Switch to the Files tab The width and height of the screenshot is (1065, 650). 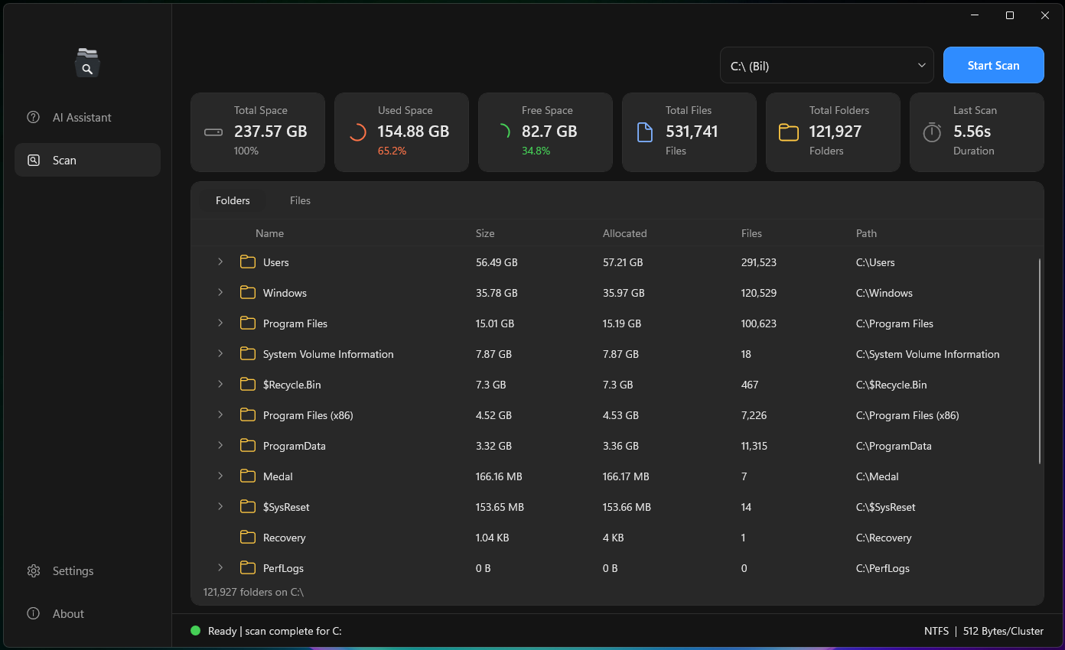[300, 200]
